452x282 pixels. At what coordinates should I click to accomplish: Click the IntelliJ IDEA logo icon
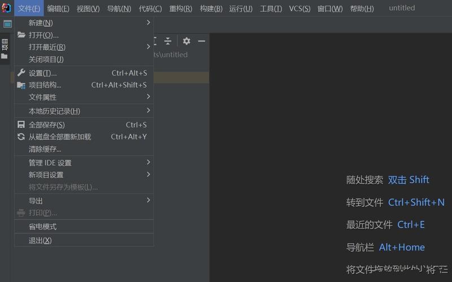pyautogui.click(x=6, y=8)
